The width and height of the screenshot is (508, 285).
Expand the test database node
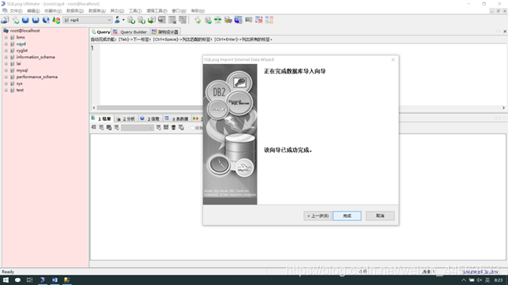[6, 90]
